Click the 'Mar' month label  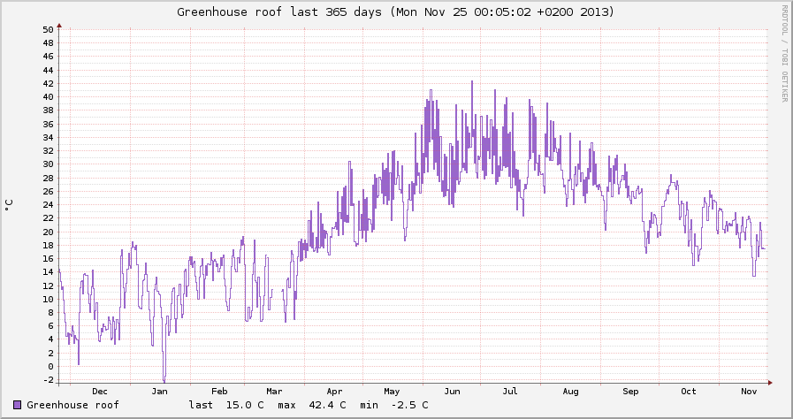(274, 392)
